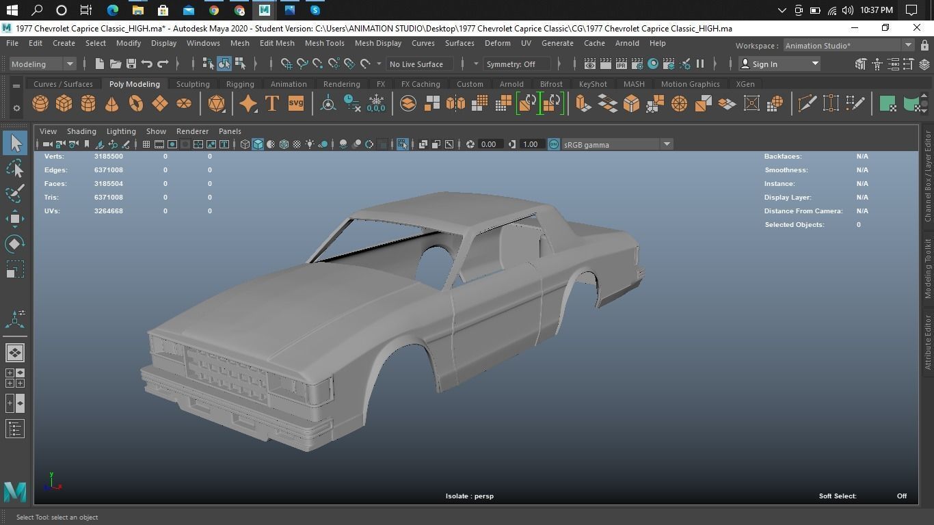The width and height of the screenshot is (934, 525).
Task: Open the No Live Surface field dropdown arrow
Action: pos(379,64)
